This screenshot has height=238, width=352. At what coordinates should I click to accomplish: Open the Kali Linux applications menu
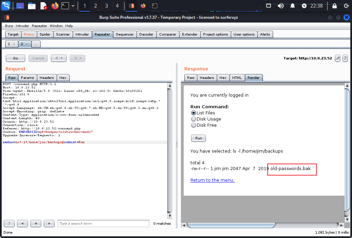point(6,5)
